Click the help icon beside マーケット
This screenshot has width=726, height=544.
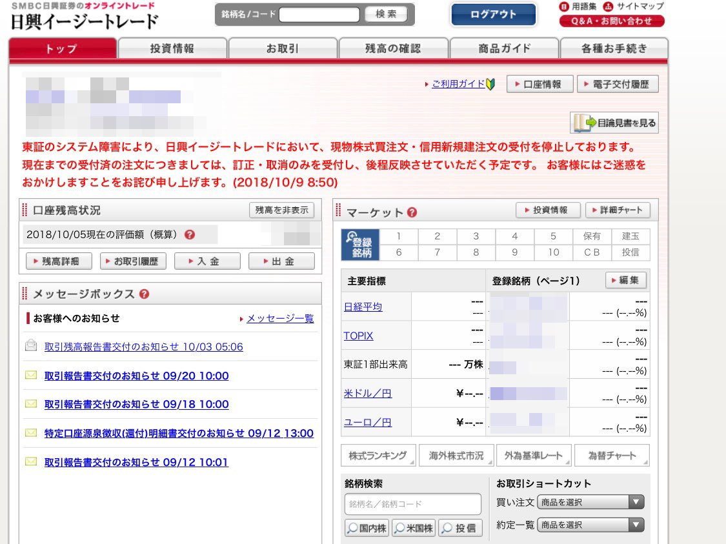pos(412,212)
